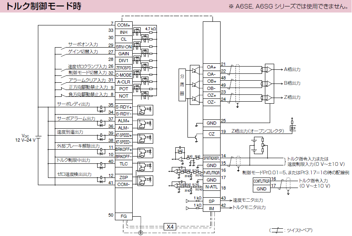352x236 pixels.
Task: Click the A6SE, A6SG series note
Action: pyautogui.click(x=288, y=6)
